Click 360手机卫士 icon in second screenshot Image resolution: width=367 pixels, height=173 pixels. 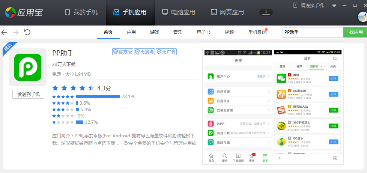(x=281, y=126)
